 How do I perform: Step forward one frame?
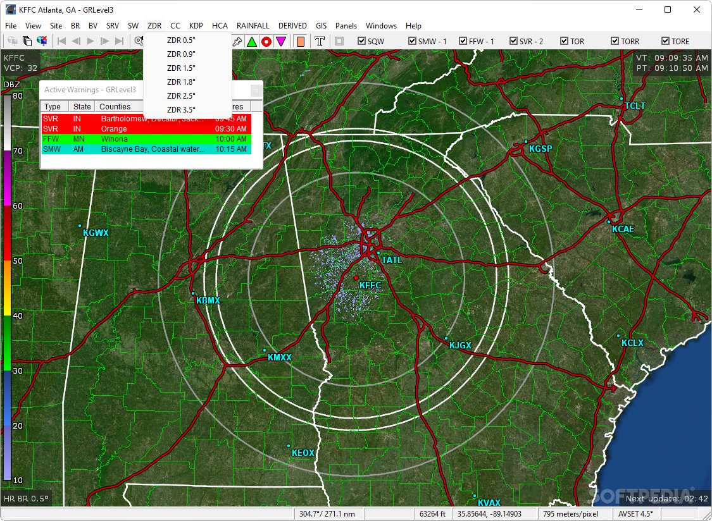coord(105,41)
